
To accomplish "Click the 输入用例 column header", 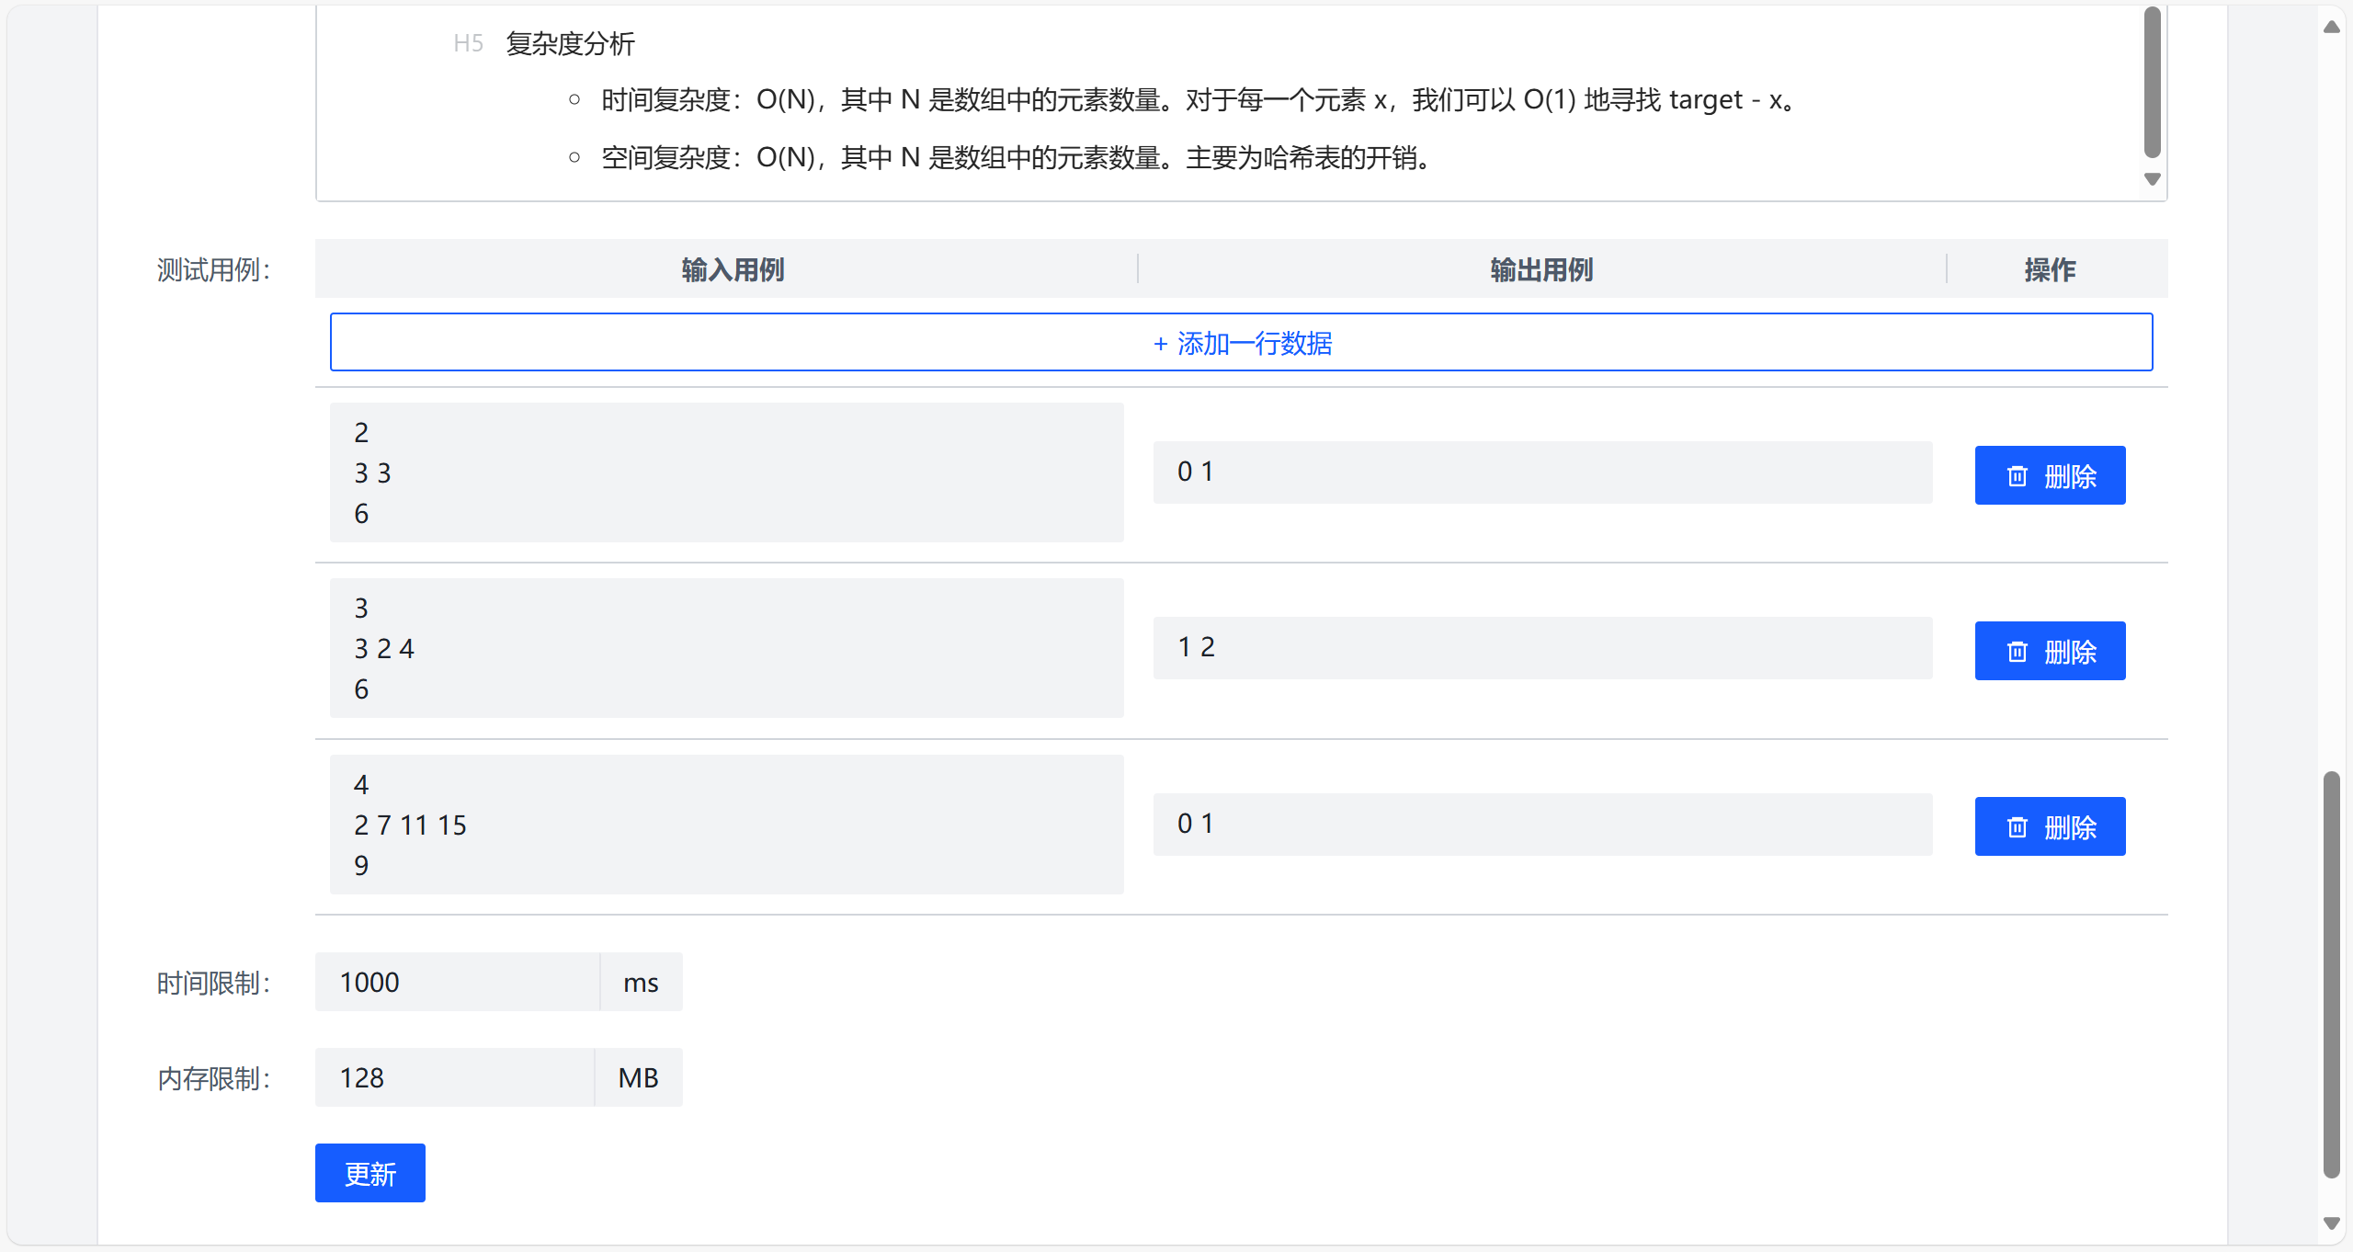I will point(732,269).
